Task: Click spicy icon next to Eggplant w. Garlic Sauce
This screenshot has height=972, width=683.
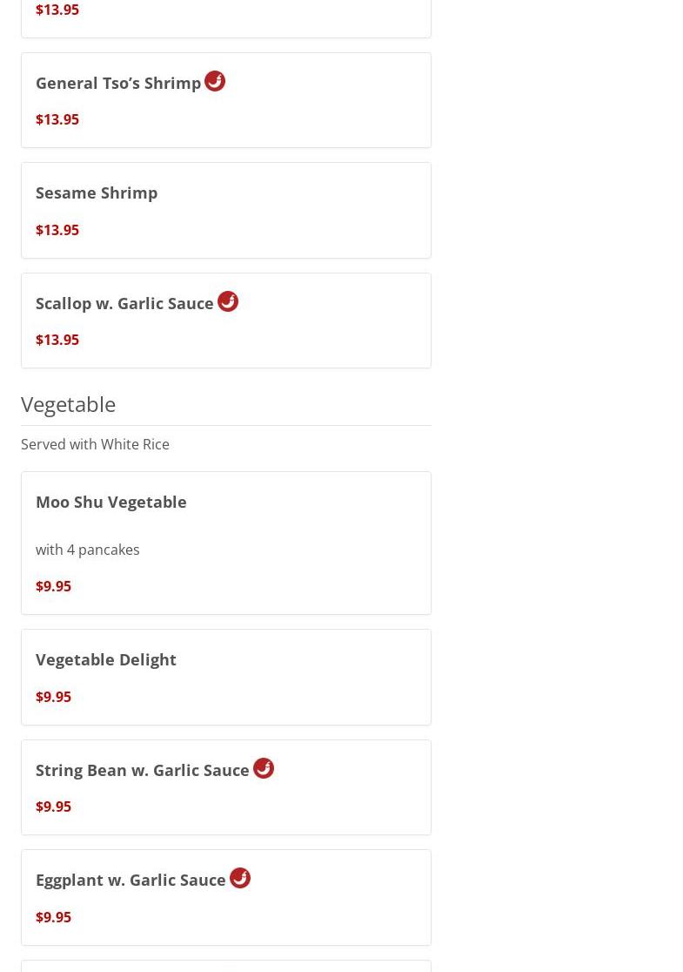Action: [240, 878]
